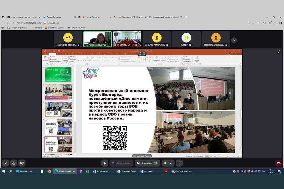Open Google Chrome from the taskbar
The image size is (284, 189).
tap(49, 171)
